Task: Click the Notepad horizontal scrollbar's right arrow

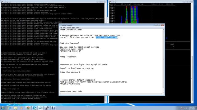Action: point(162,94)
